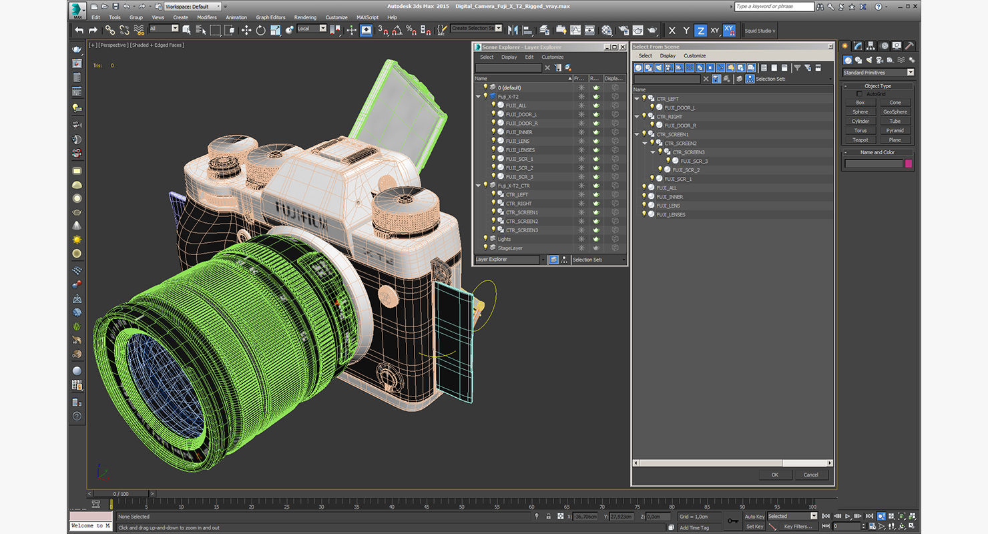This screenshot has width=988, height=534.
Task: Toggle visibility bulb of Lights layer
Action: point(485,238)
